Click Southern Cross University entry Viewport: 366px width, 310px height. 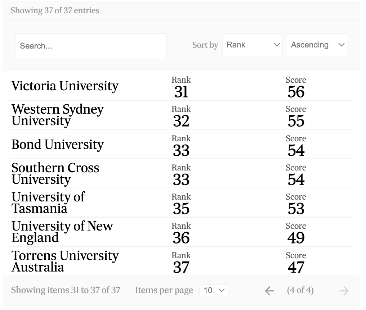[55, 173]
